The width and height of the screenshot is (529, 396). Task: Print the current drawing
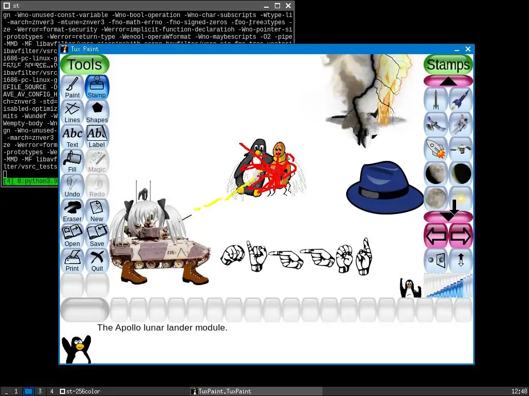(x=72, y=260)
